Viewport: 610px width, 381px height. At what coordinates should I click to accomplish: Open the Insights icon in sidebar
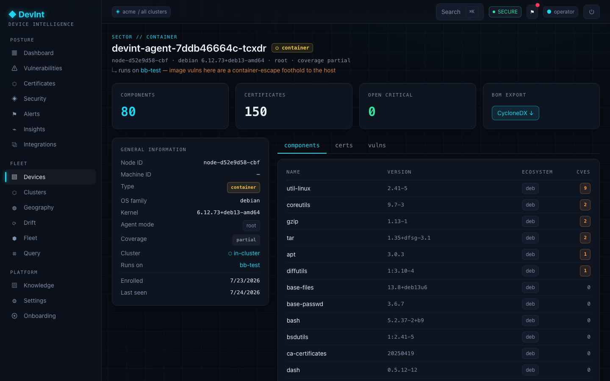coord(14,129)
